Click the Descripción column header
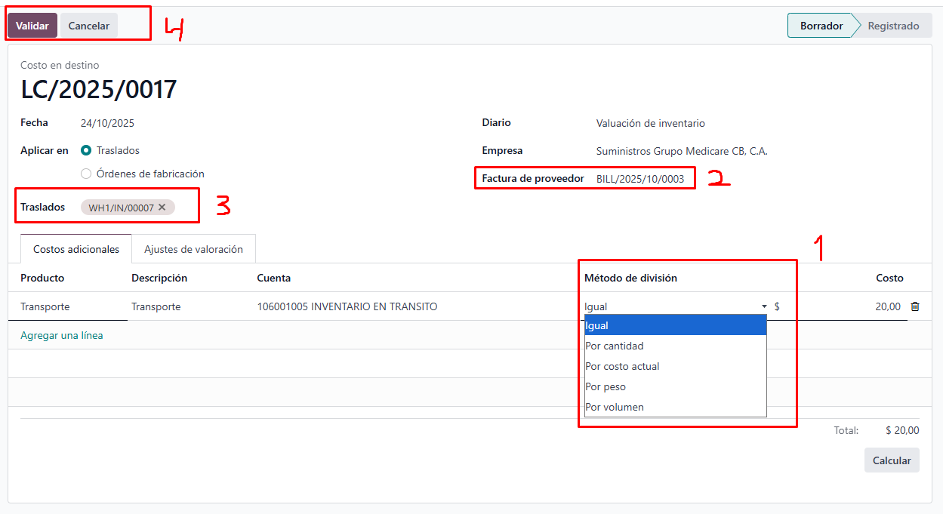943x514 pixels. (x=159, y=278)
